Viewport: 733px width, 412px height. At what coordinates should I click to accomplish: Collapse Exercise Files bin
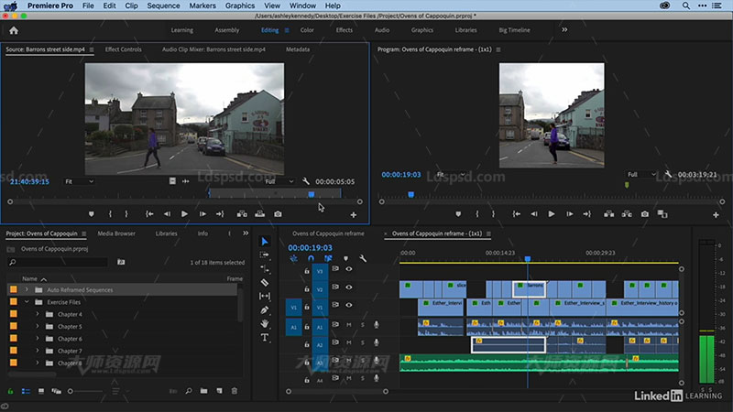point(27,302)
